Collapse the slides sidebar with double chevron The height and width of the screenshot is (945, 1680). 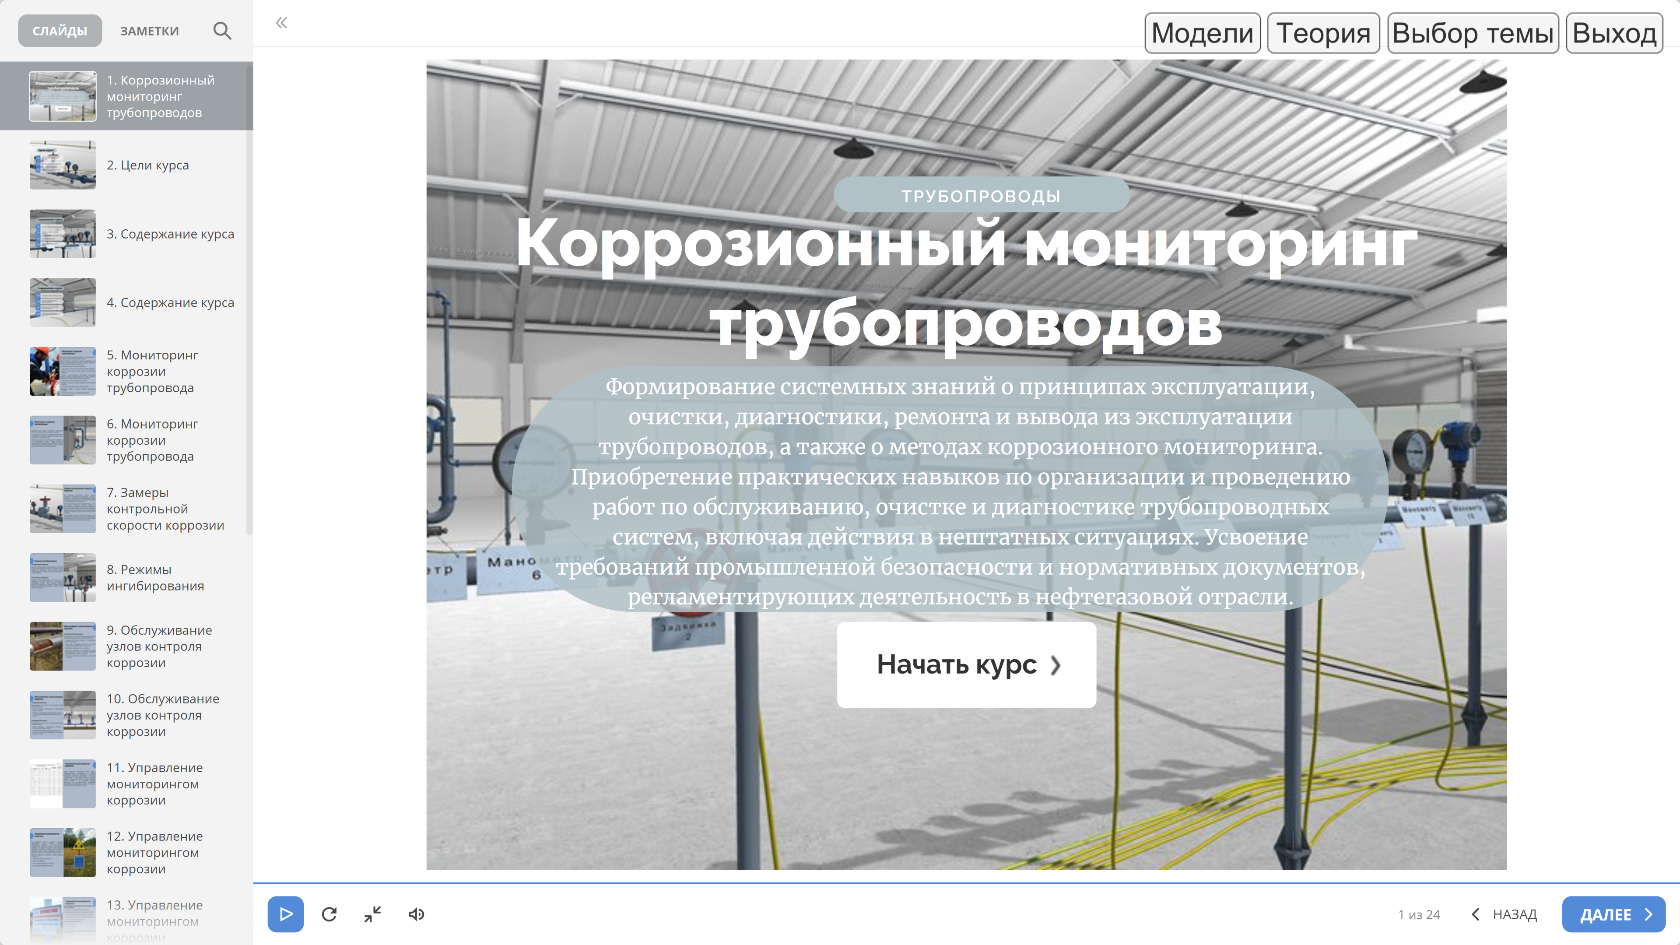[x=281, y=23]
